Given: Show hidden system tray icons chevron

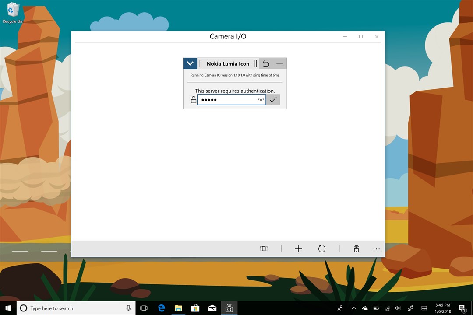Looking at the screenshot, I should [x=354, y=308].
